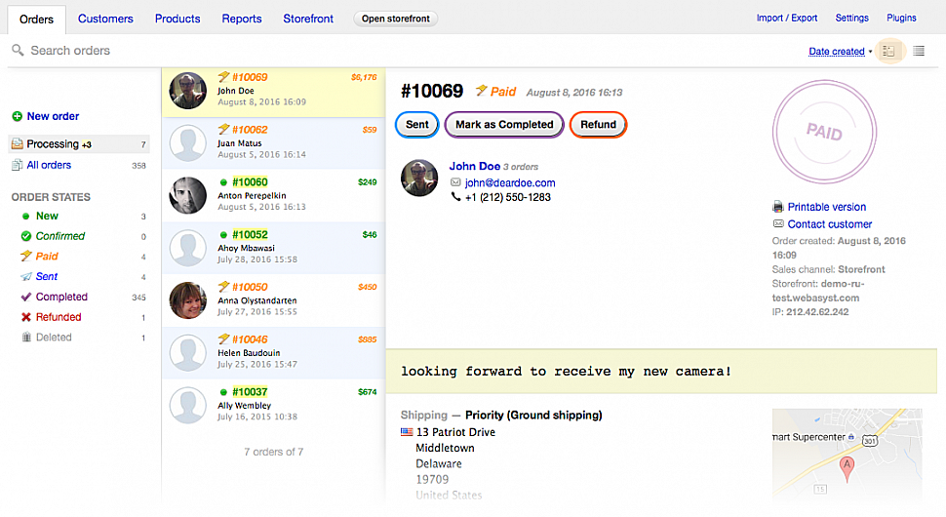Click the $6,176 total on order #10069
The height and width of the screenshot is (517, 946).
(x=364, y=77)
